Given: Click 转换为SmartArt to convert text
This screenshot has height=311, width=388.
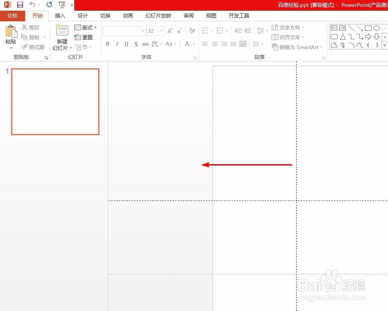Looking at the screenshot, I should (297, 47).
